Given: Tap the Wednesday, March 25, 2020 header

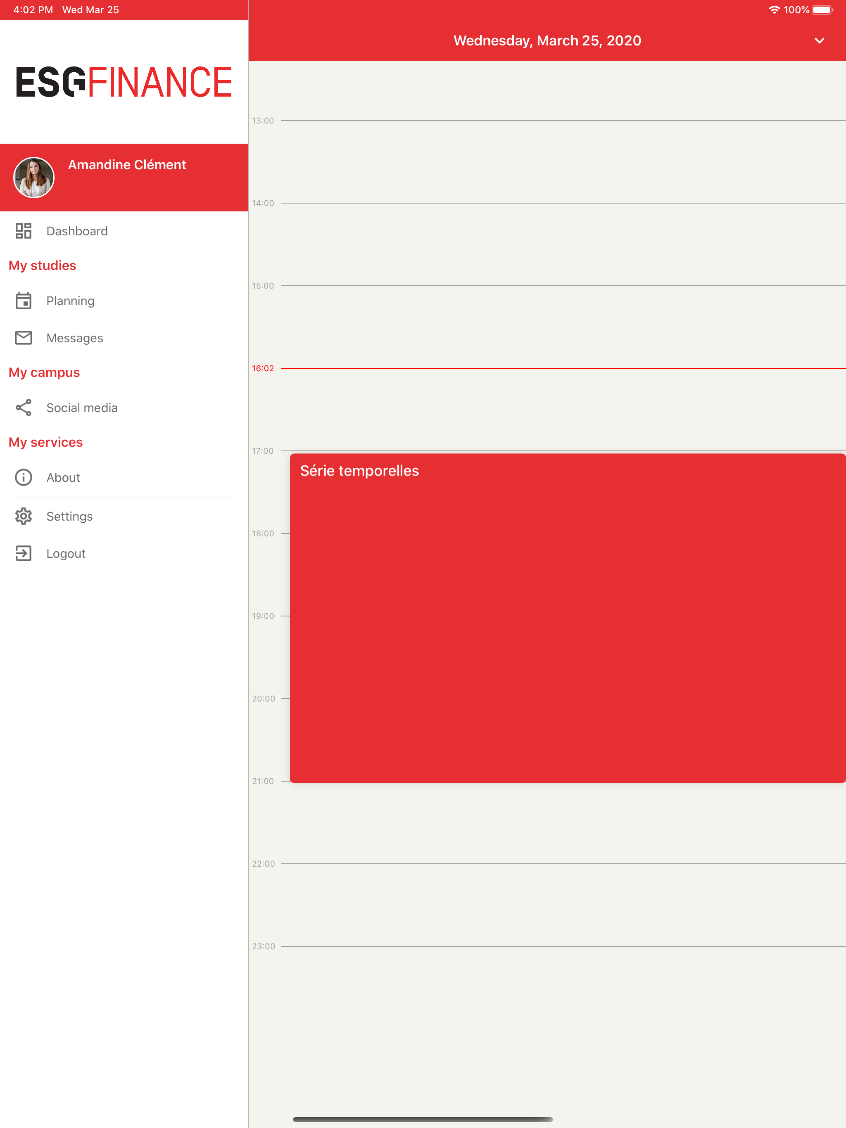Looking at the screenshot, I should (547, 41).
